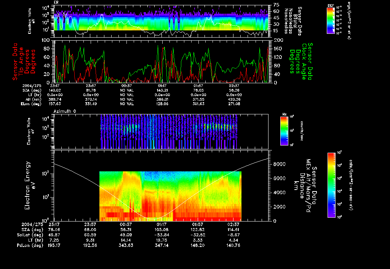Image resolution: width=390 pixels, height=269 pixels.
Task: Click the Electron Energy spectrogram with altitude curve
Action: click(161, 186)
